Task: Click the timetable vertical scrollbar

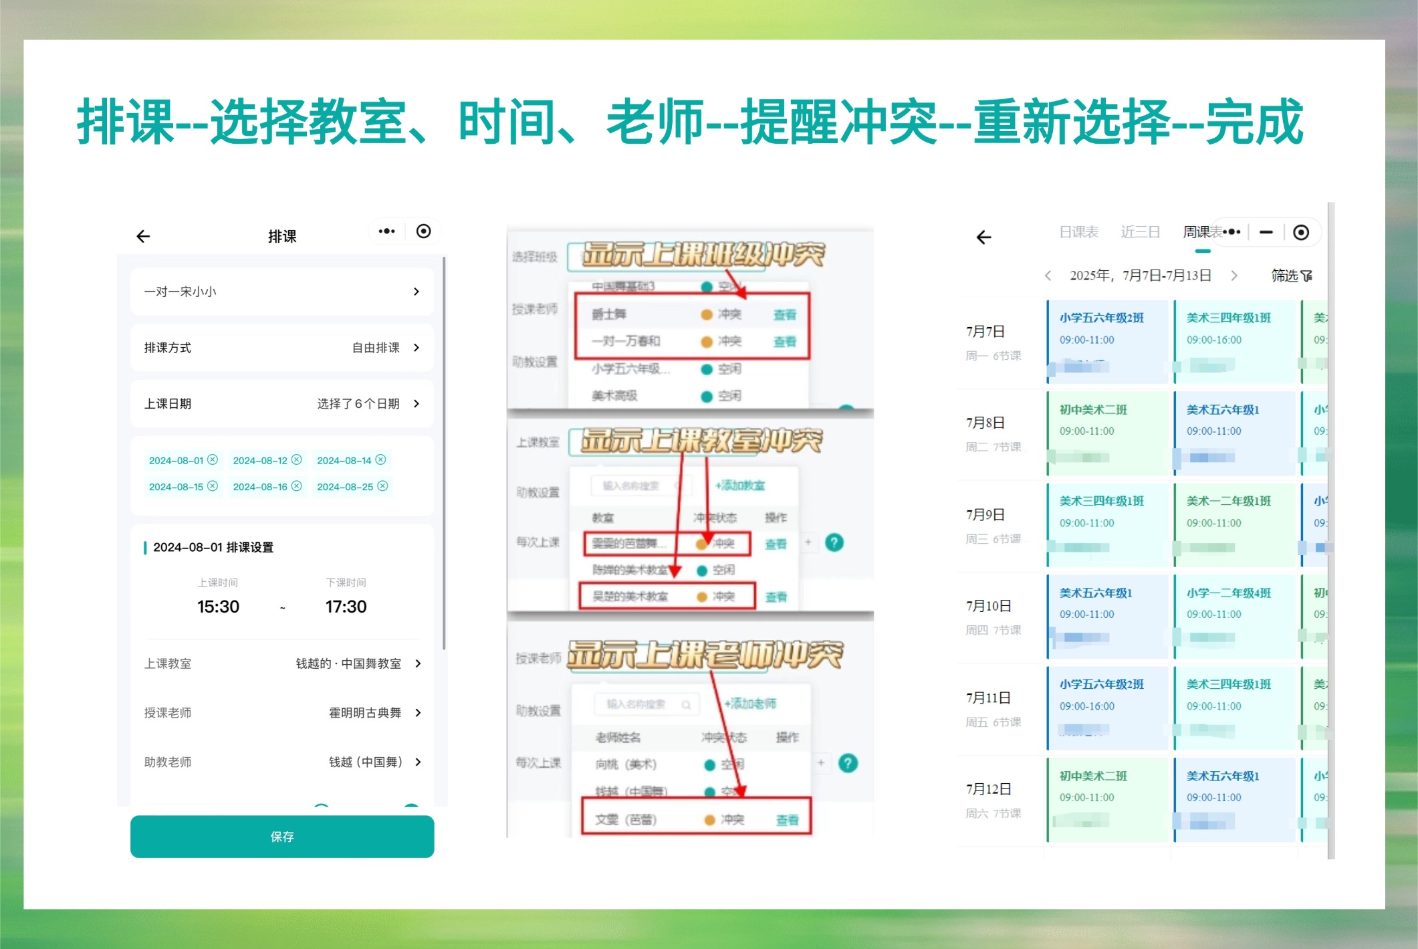Action: coord(1331,530)
